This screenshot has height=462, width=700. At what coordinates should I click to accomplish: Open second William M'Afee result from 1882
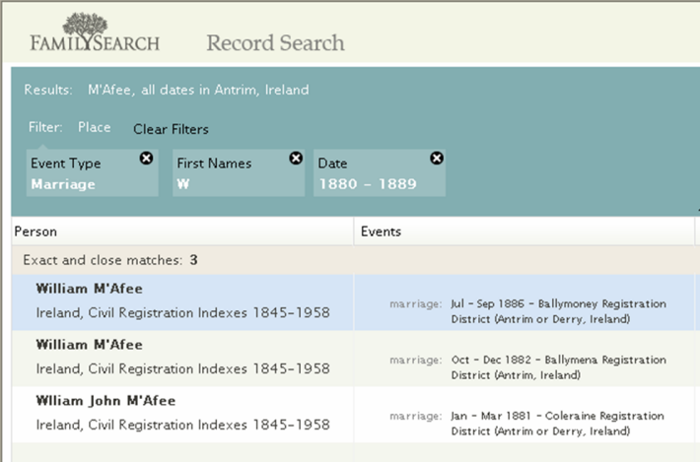(x=90, y=345)
